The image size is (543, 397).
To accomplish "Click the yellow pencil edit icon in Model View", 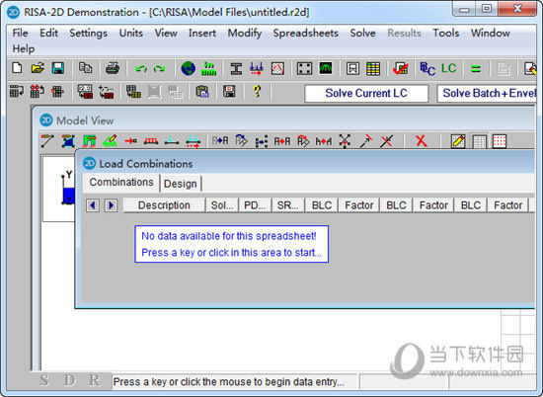I will 458,141.
